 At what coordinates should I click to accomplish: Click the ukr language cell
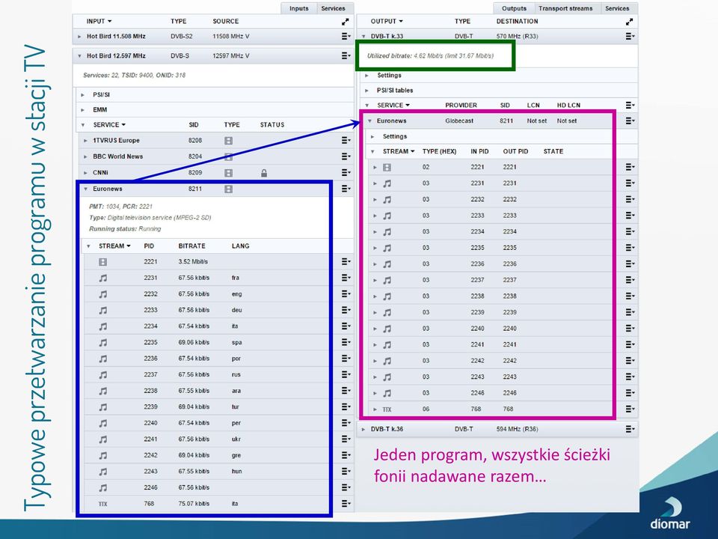pyautogui.click(x=236, y=439)
